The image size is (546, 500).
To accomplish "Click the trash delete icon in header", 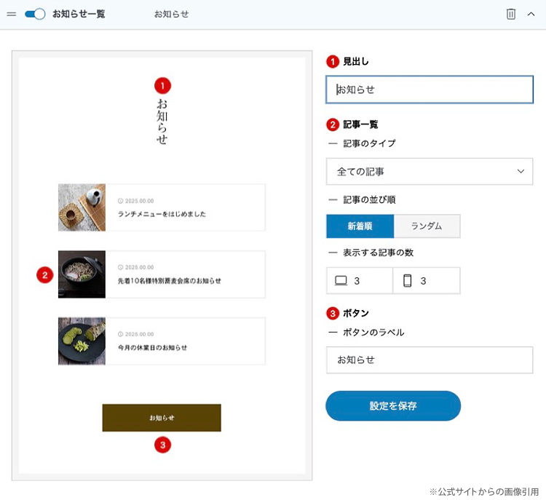I will tap(511, 14).
